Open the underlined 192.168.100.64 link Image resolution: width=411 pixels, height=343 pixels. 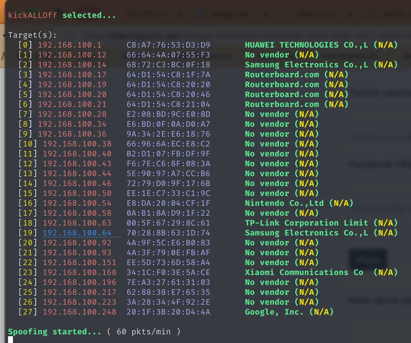pyautogui.click(x=77, y=233)
